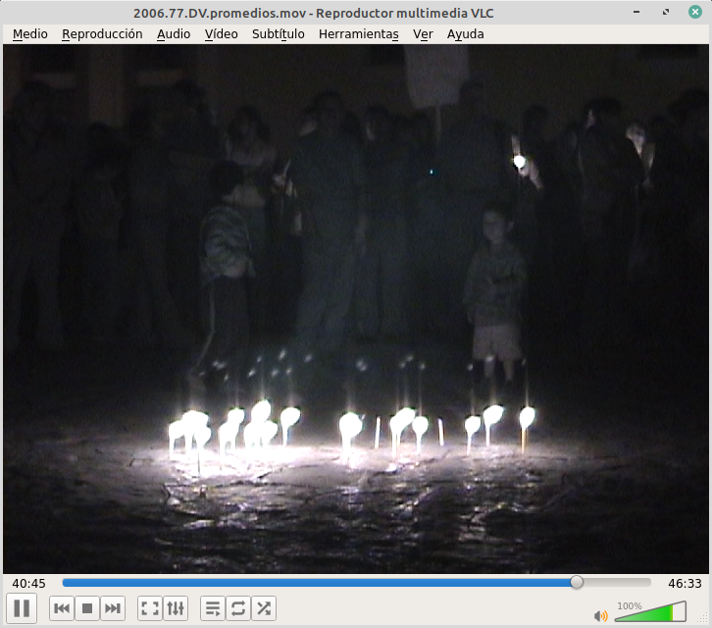
Task: Open the Medio menu
Action: point(30,34)
